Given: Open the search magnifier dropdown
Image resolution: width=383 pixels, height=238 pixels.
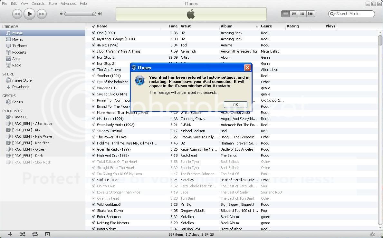Looking at the screenshot, I should coord(332,14).
